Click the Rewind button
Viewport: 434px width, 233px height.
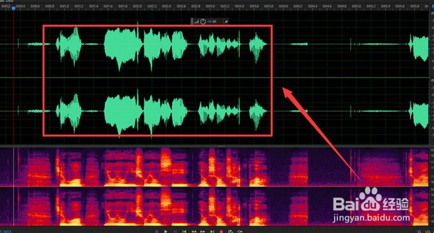click(194, 232)
